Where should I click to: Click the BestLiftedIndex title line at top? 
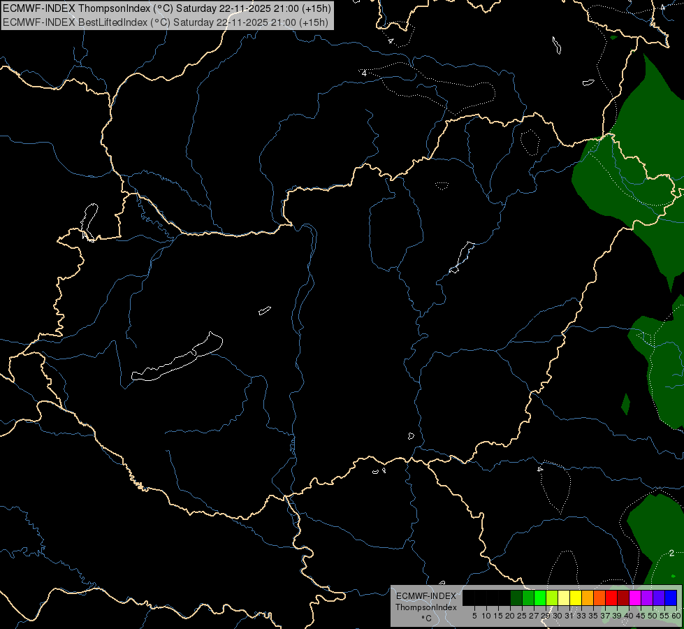tap(166, 22)
